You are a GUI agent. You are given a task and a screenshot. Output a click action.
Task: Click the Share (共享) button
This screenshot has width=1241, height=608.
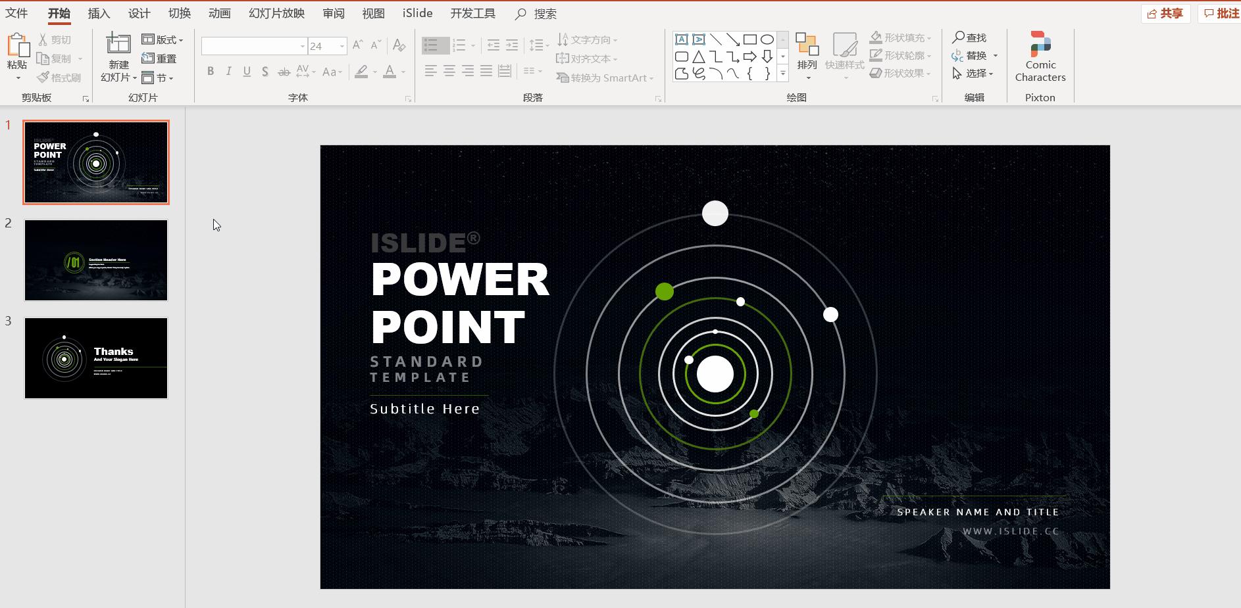coord(1165,14)
